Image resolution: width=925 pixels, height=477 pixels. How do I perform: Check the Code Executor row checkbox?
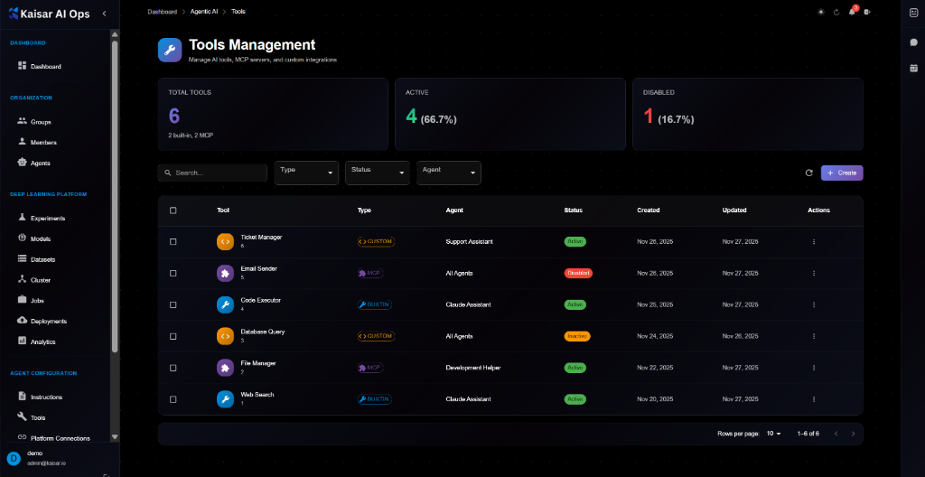(x=173, y=304)
